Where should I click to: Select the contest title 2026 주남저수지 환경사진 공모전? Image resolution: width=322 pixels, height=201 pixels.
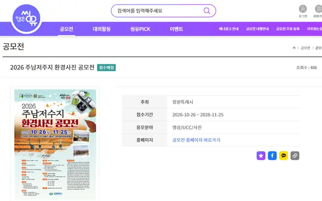pos(52,67)
